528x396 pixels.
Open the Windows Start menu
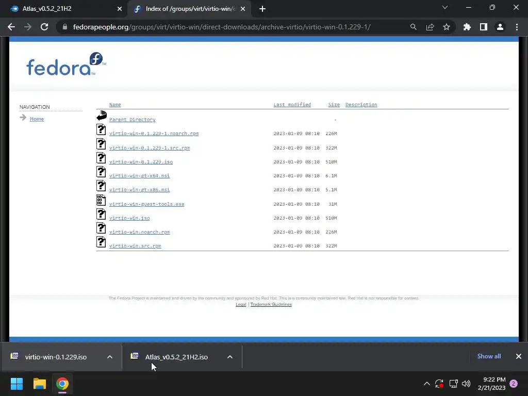coord(16,384)
